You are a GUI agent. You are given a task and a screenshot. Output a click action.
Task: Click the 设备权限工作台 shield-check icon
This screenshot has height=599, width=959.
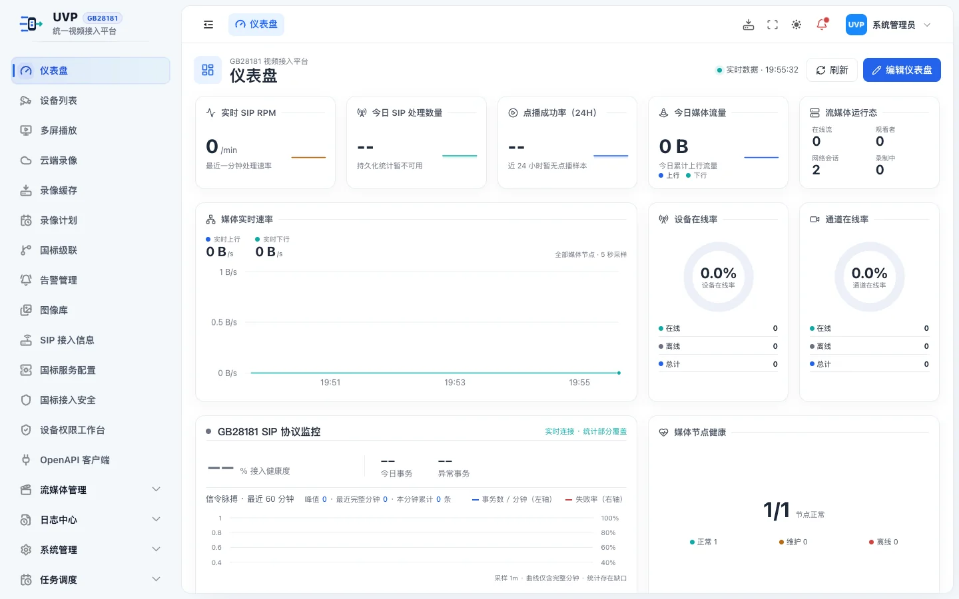point(26,430)
